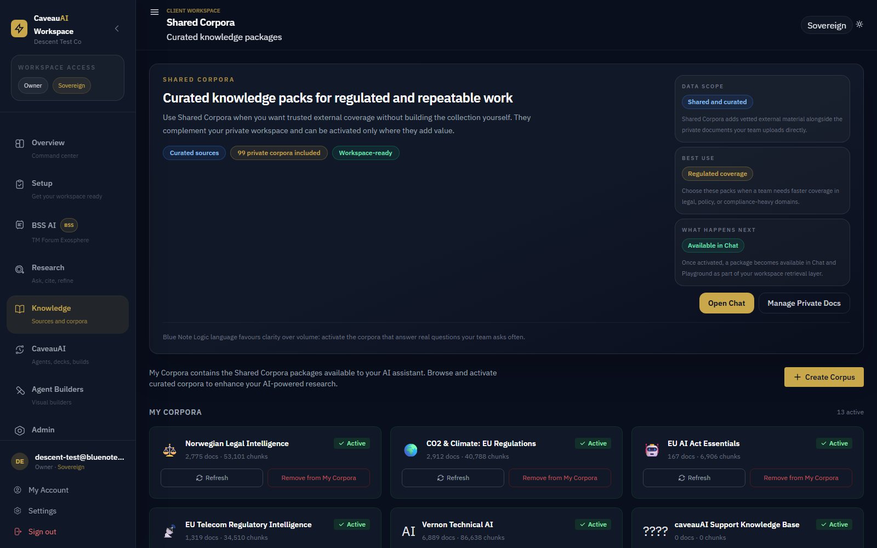Click the Active status on EU AI Act Essentials
The height and width of the screenshot is (548, 877).
(x=834, y=443)
